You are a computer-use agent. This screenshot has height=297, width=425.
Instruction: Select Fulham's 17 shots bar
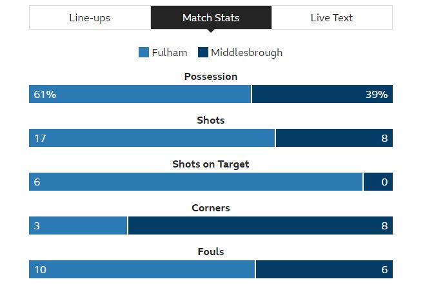point(152,138)
